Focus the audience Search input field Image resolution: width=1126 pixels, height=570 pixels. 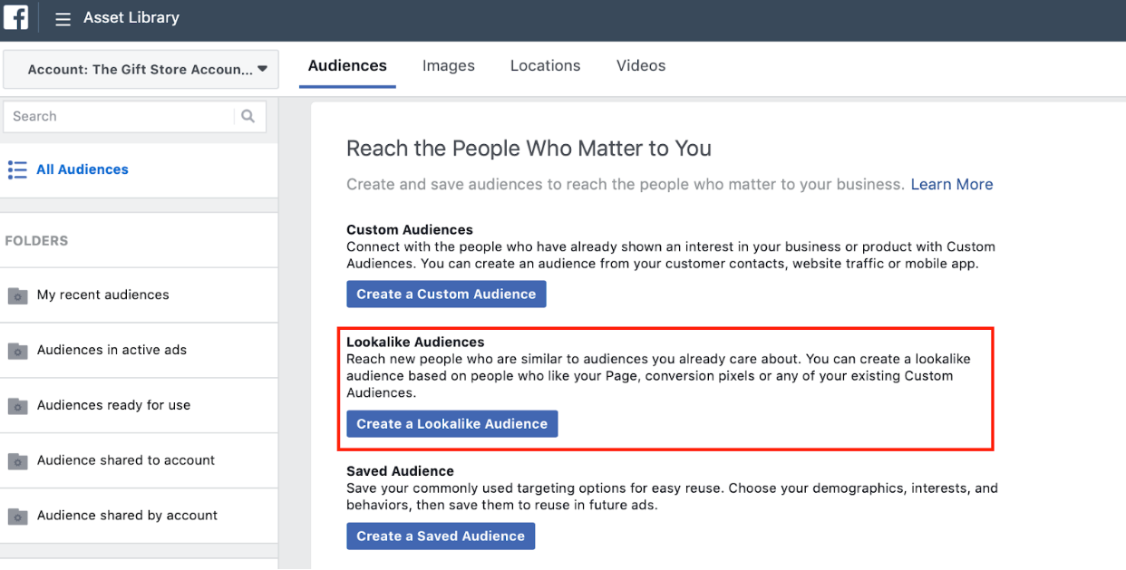click(x=118, y=116)
